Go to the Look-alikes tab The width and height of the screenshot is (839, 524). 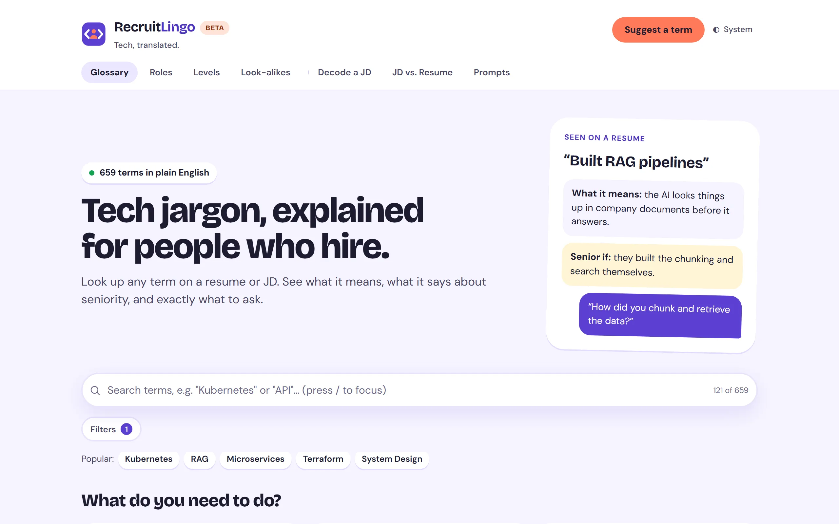[265, 72]
